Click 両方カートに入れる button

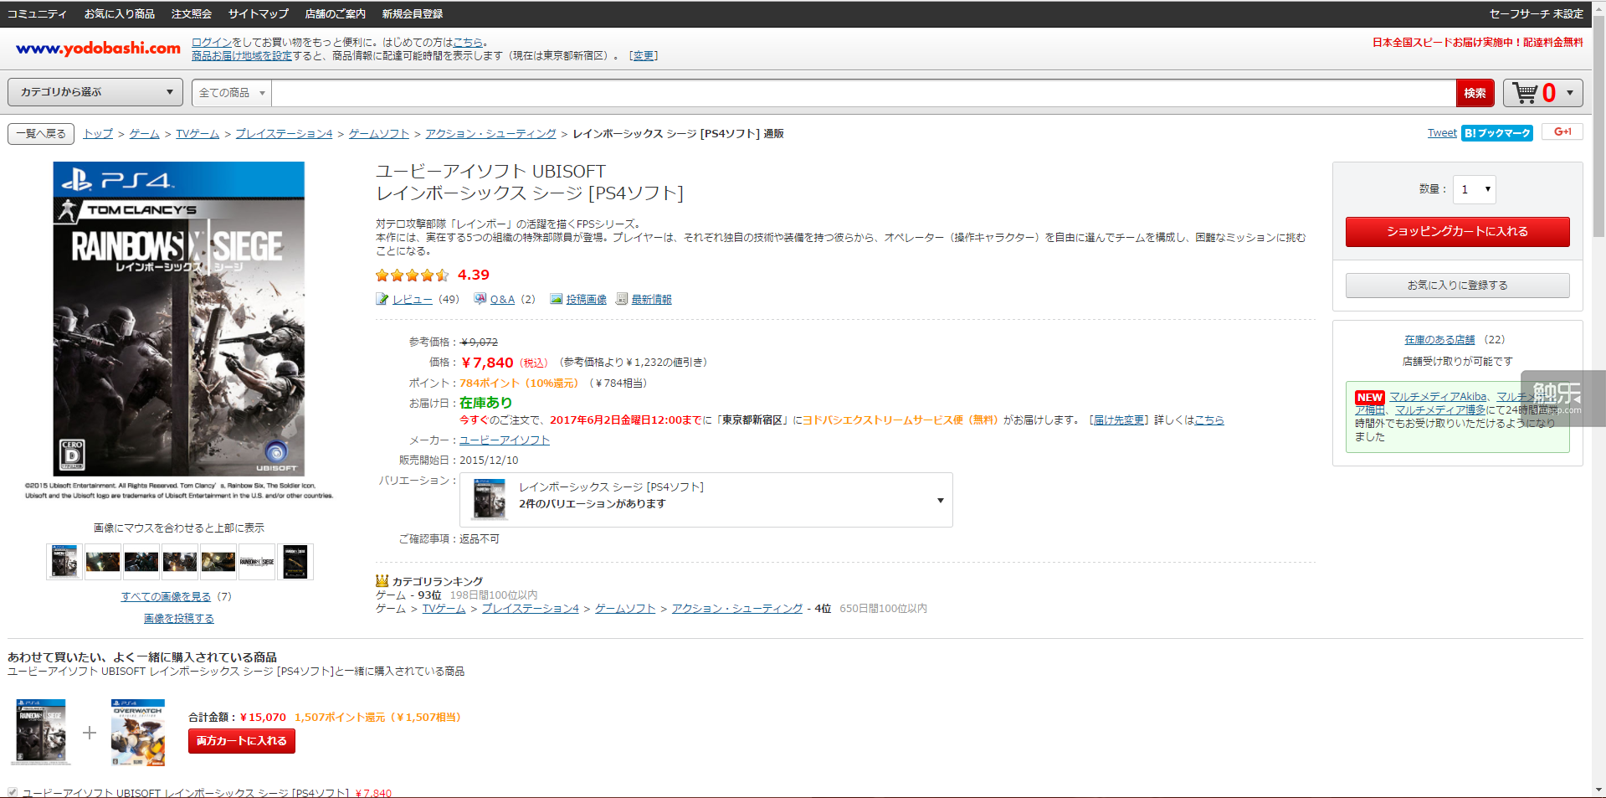coord(241,741)
